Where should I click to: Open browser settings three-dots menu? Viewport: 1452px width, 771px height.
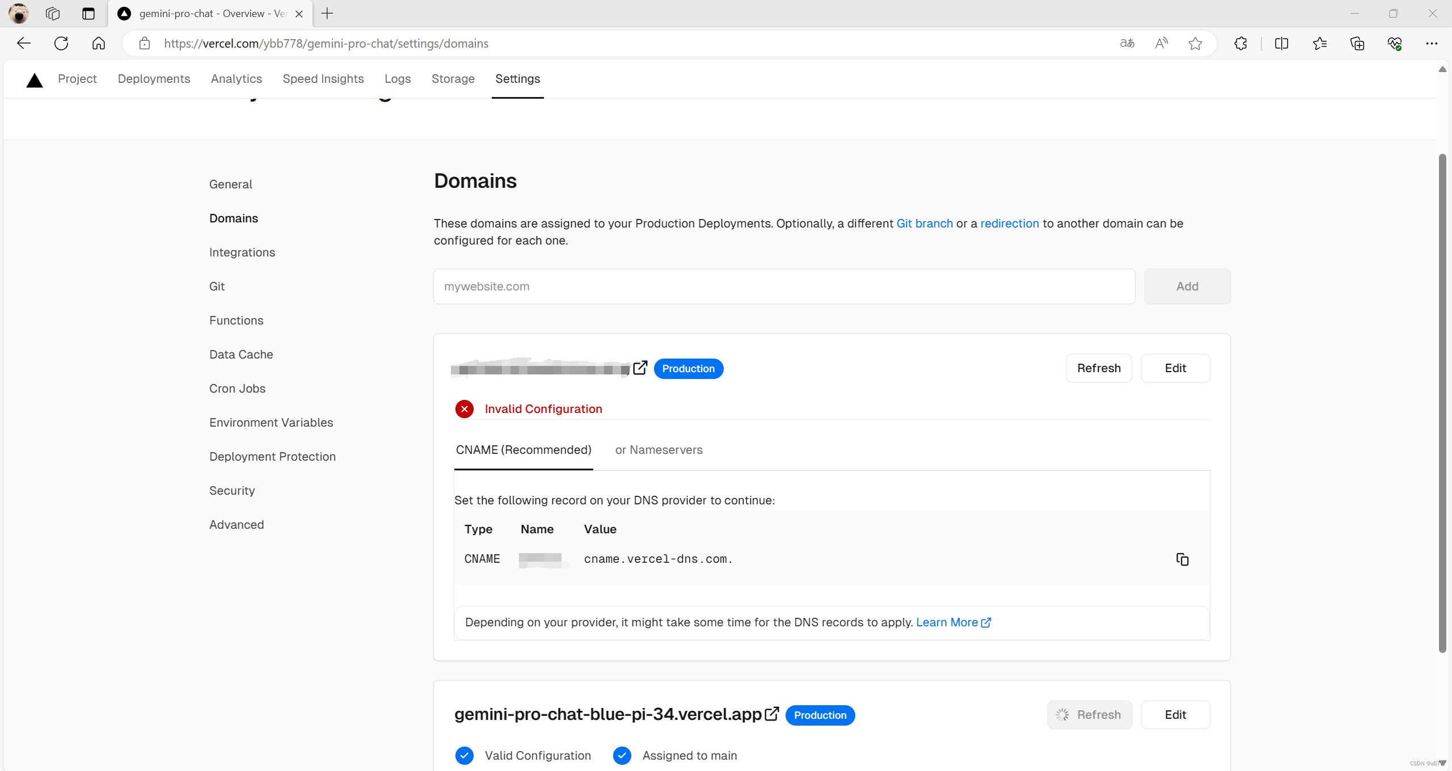(1431, 43)
